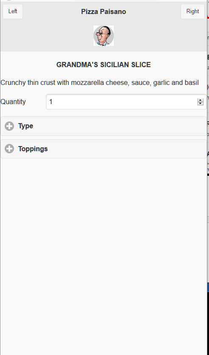Screen dimensions: 209x355
Task: Click the crunchy thin crust description text
Action: [x=100, y=83]
